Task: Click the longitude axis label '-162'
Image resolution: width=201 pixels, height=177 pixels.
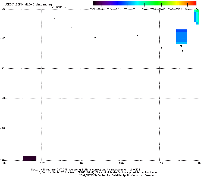Action: tap(42, 163)
